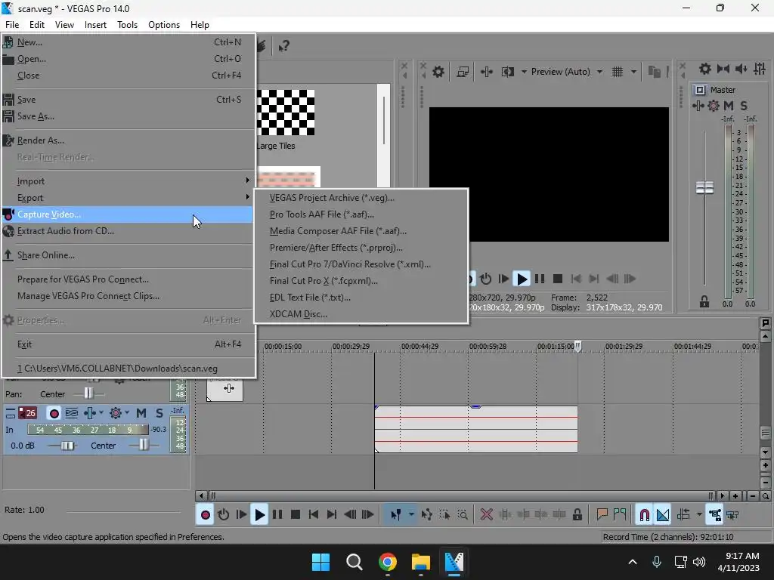This screenshot has height=580, width=774.
Task: Open the Edit menu
Action: tap(37, 25)
